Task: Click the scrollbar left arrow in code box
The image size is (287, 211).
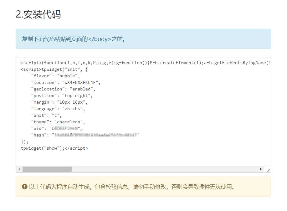Action: pyautogui.click(x=19, y=169)
